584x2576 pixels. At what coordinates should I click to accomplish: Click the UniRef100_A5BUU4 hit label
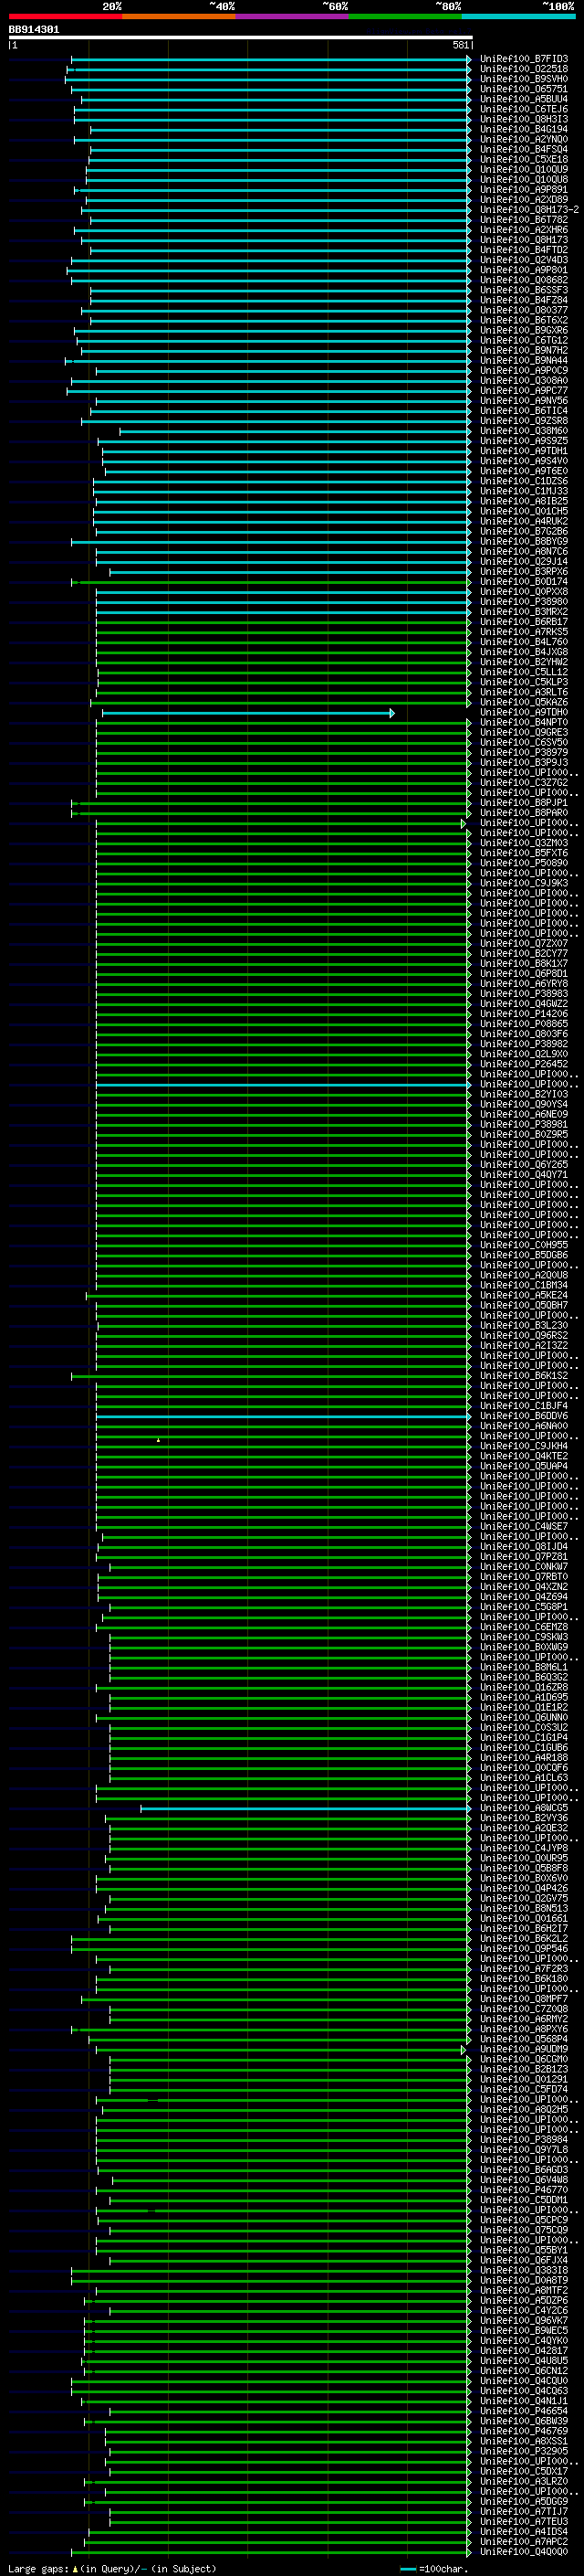(x=523, y=100)
